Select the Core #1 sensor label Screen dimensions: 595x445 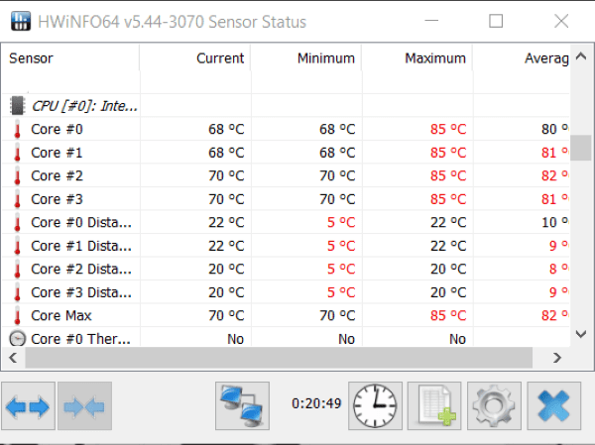[x=57, y=153]
